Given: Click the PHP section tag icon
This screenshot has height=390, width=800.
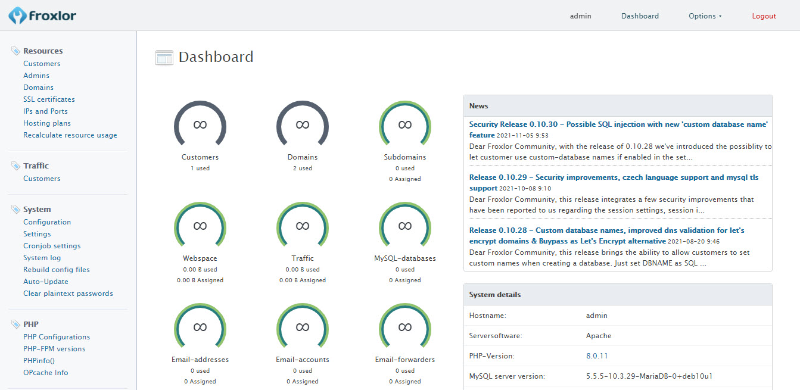Looking at the screenshot, I should click(15, 325).
